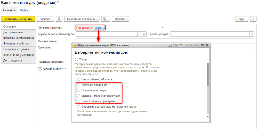Click the 'Товарные категории:' label
Screen dimensions: 258x129
[x=51, y=62]
